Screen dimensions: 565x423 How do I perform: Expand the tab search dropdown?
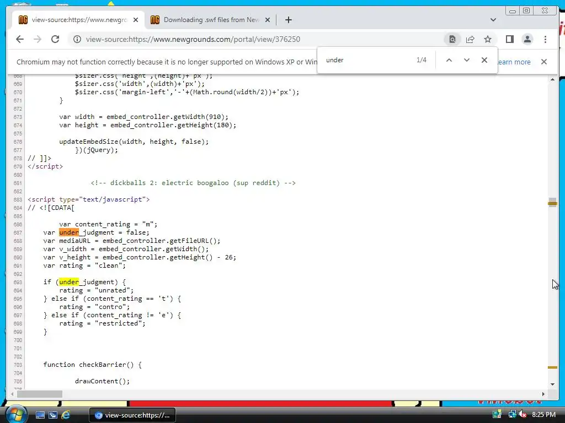[493, 20]
